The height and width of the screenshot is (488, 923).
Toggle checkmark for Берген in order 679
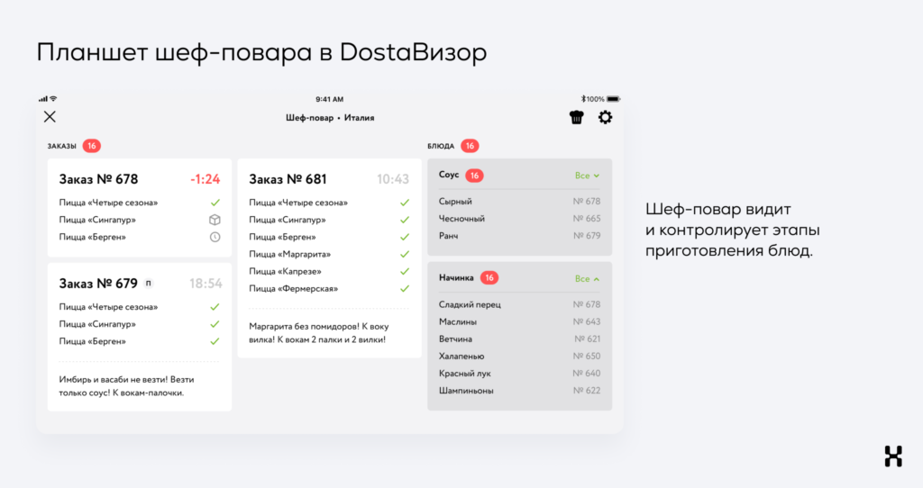pyautogui.click(x=215, y=341)
